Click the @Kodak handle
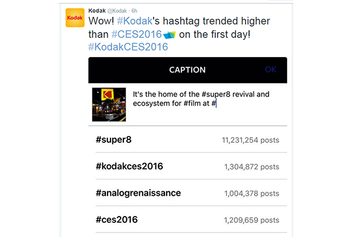Image resolution: width=352 pixels, height=237 pixels. click(119, 11)
